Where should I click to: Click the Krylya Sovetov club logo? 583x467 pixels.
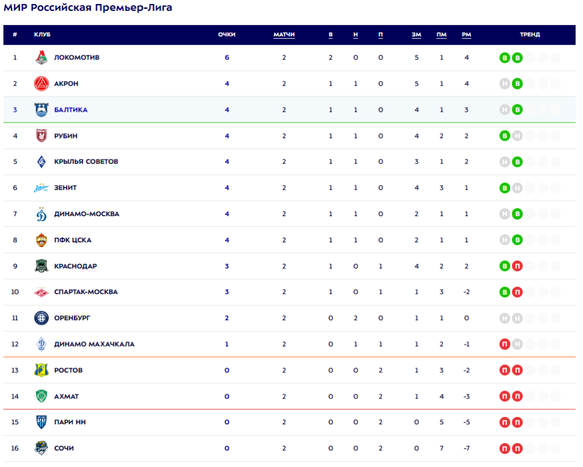[41, 161]
